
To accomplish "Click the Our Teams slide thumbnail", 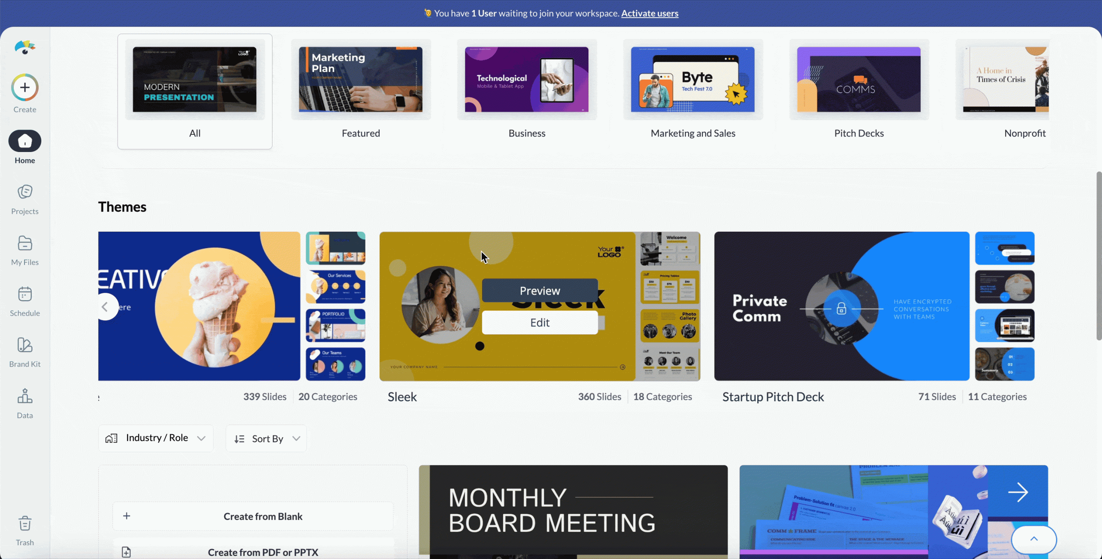I will tap(335, 364).
